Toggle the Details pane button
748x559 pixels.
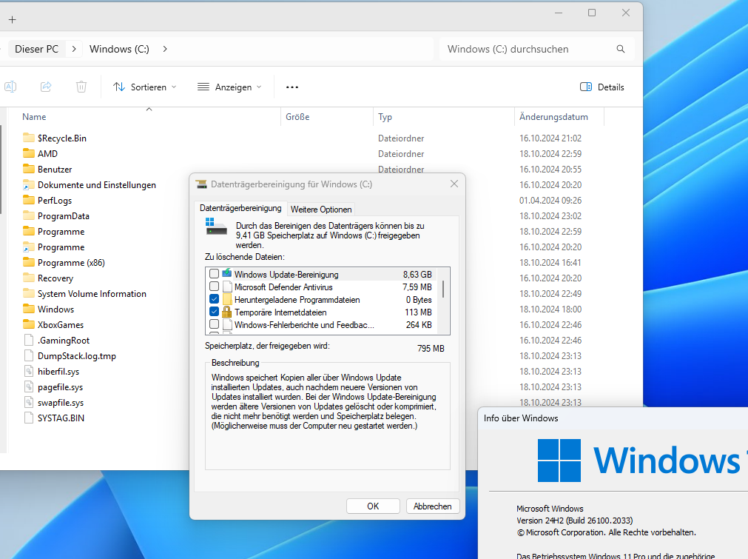point(602,87)
